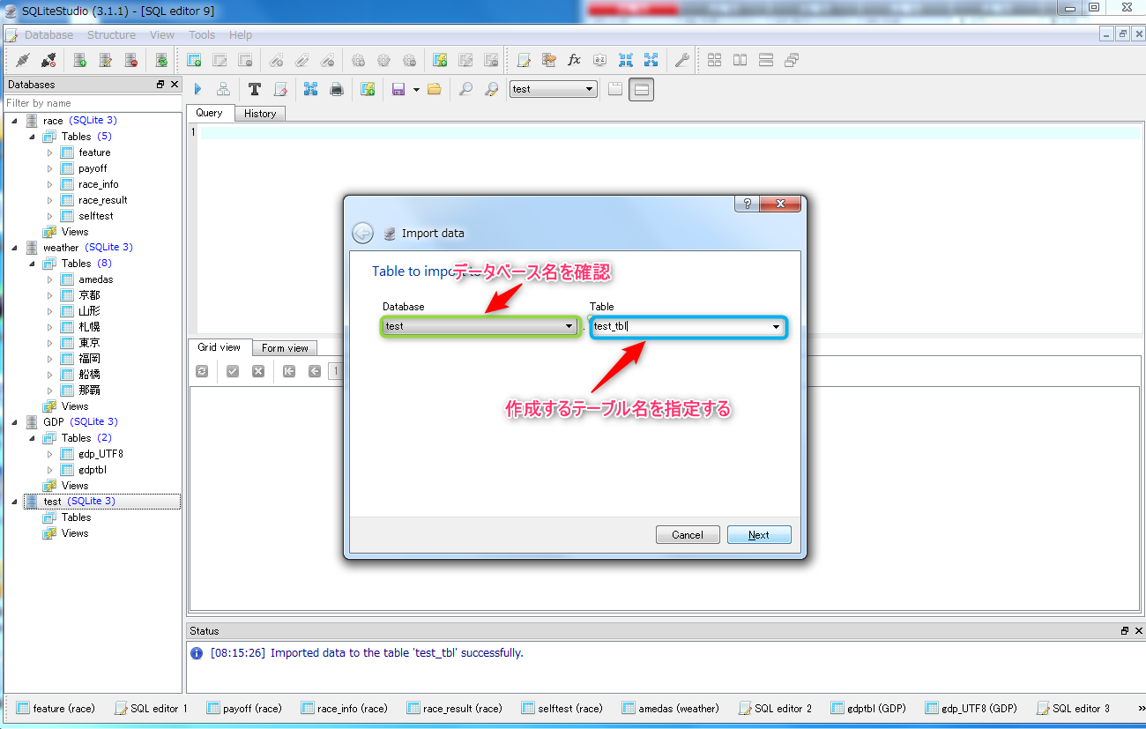Click the Disconnect from database icon
Viewport: 1146px width, 729px height.
point(48,61)
